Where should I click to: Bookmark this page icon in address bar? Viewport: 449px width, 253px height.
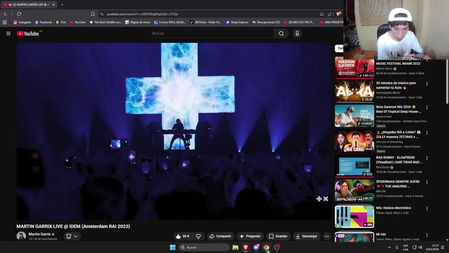click(x=93, y=14)
